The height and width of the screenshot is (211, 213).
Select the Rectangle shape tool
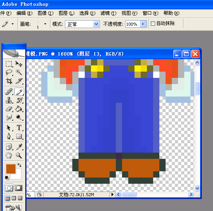tap(19, 136)
